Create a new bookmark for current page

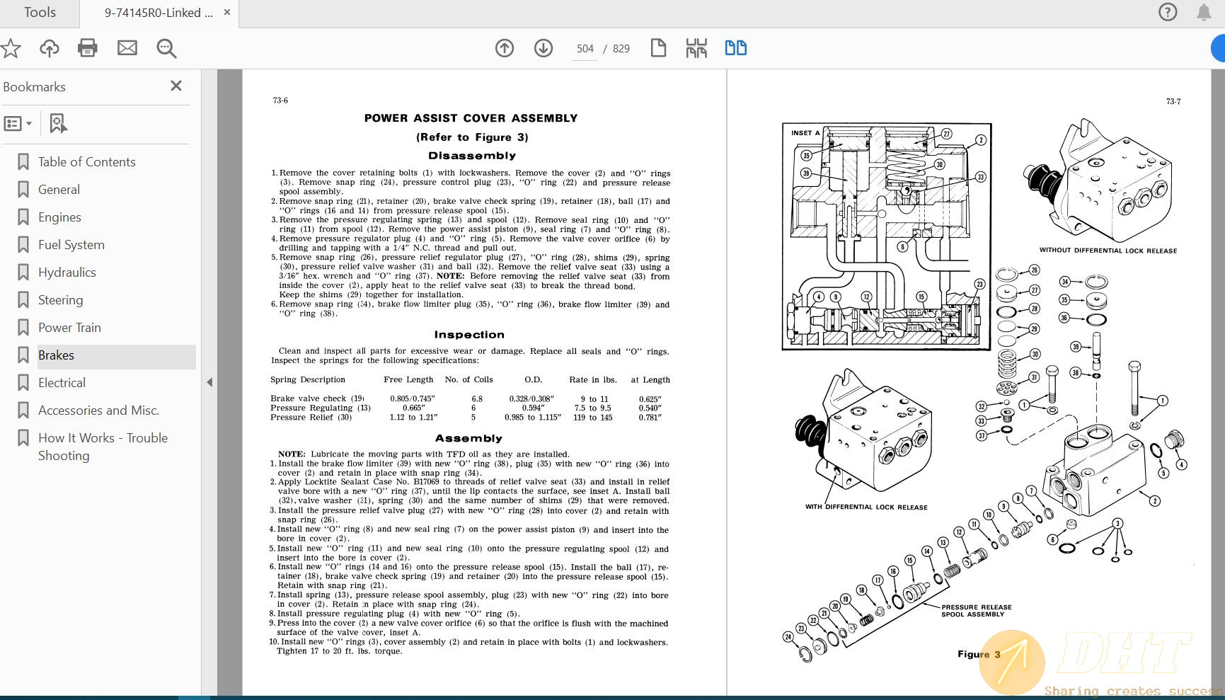point(57,122)
